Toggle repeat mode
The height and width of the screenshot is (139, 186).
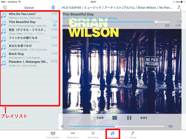pyautogui.click(x=167, y=25)
